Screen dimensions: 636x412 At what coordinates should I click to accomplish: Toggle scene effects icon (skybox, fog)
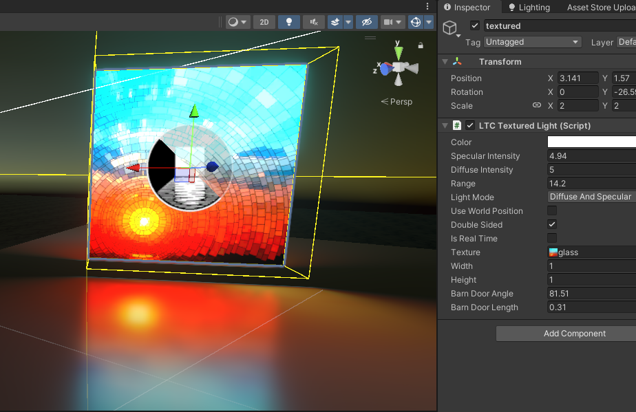pos(335,22)
